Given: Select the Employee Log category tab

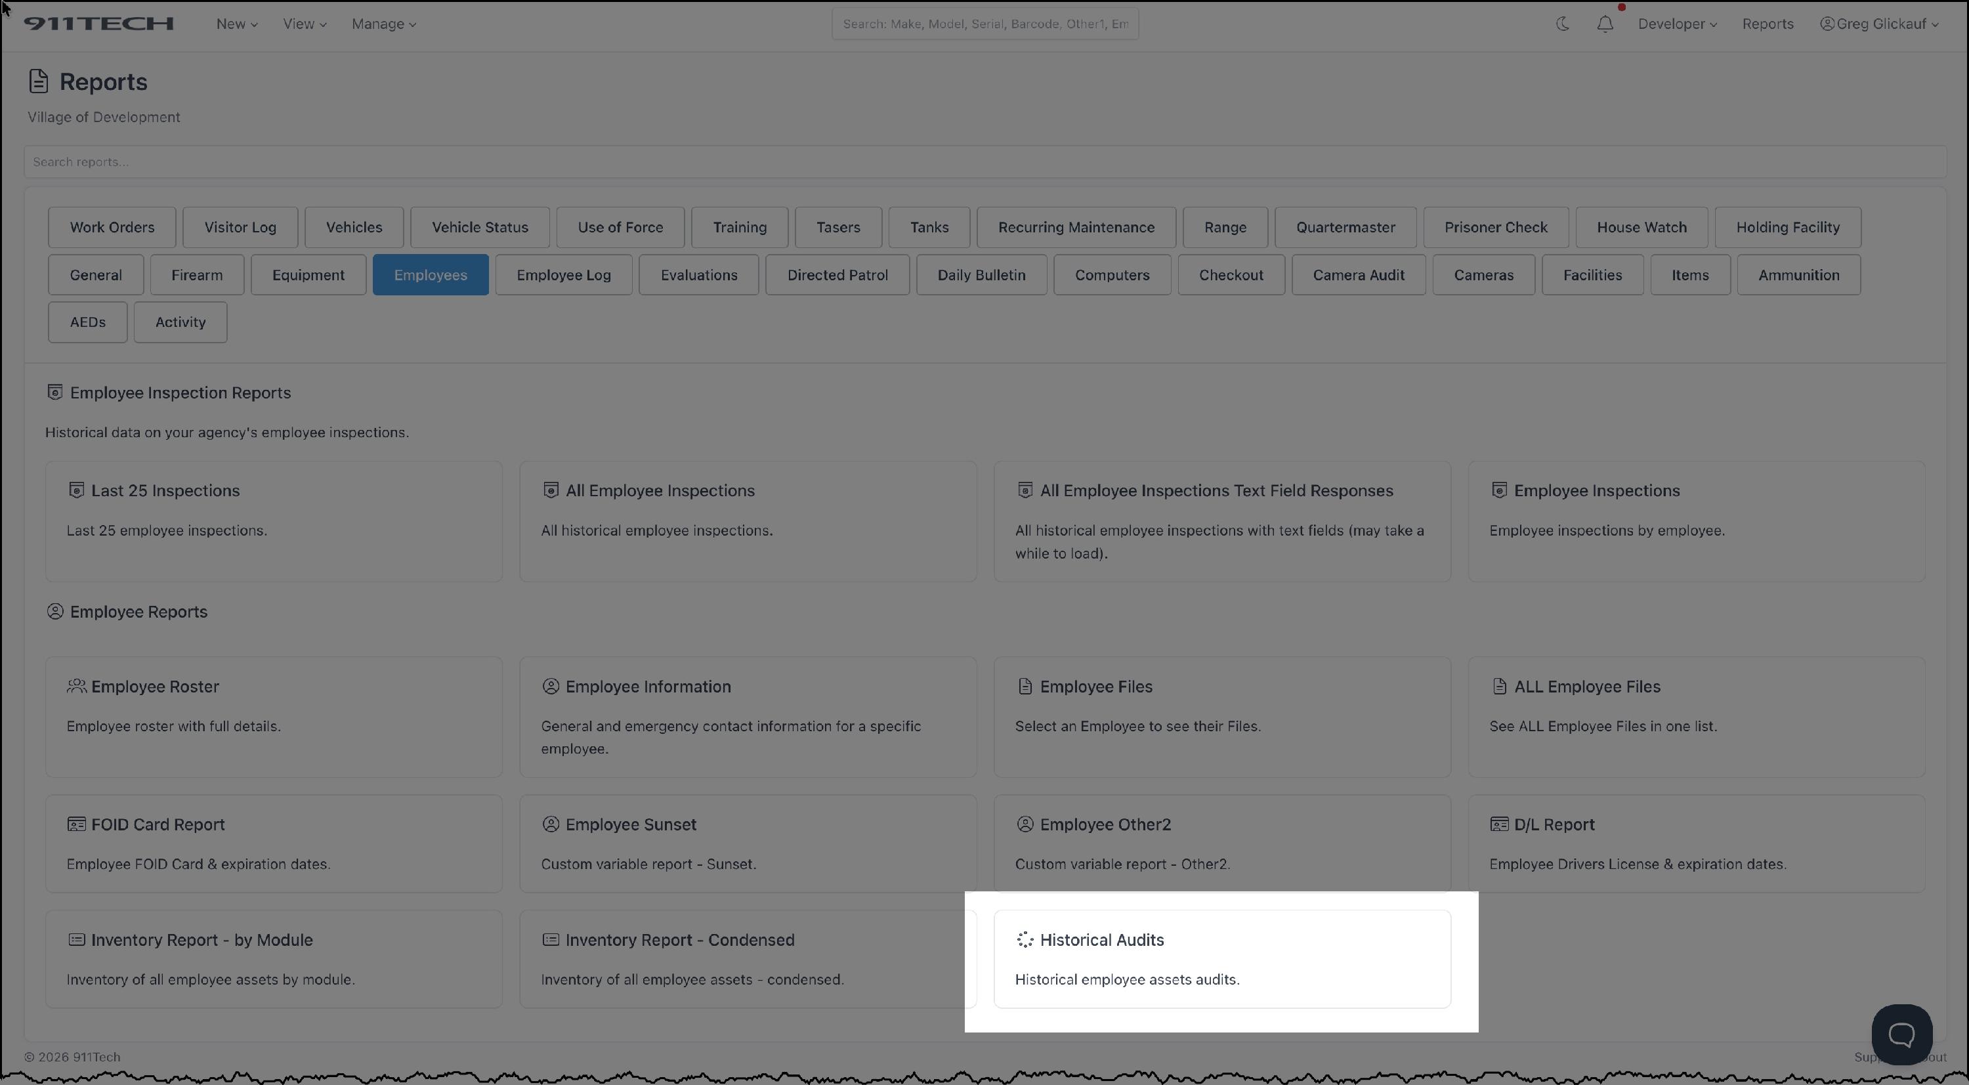Looking at the screenshot, I should [x=563, y=274].
